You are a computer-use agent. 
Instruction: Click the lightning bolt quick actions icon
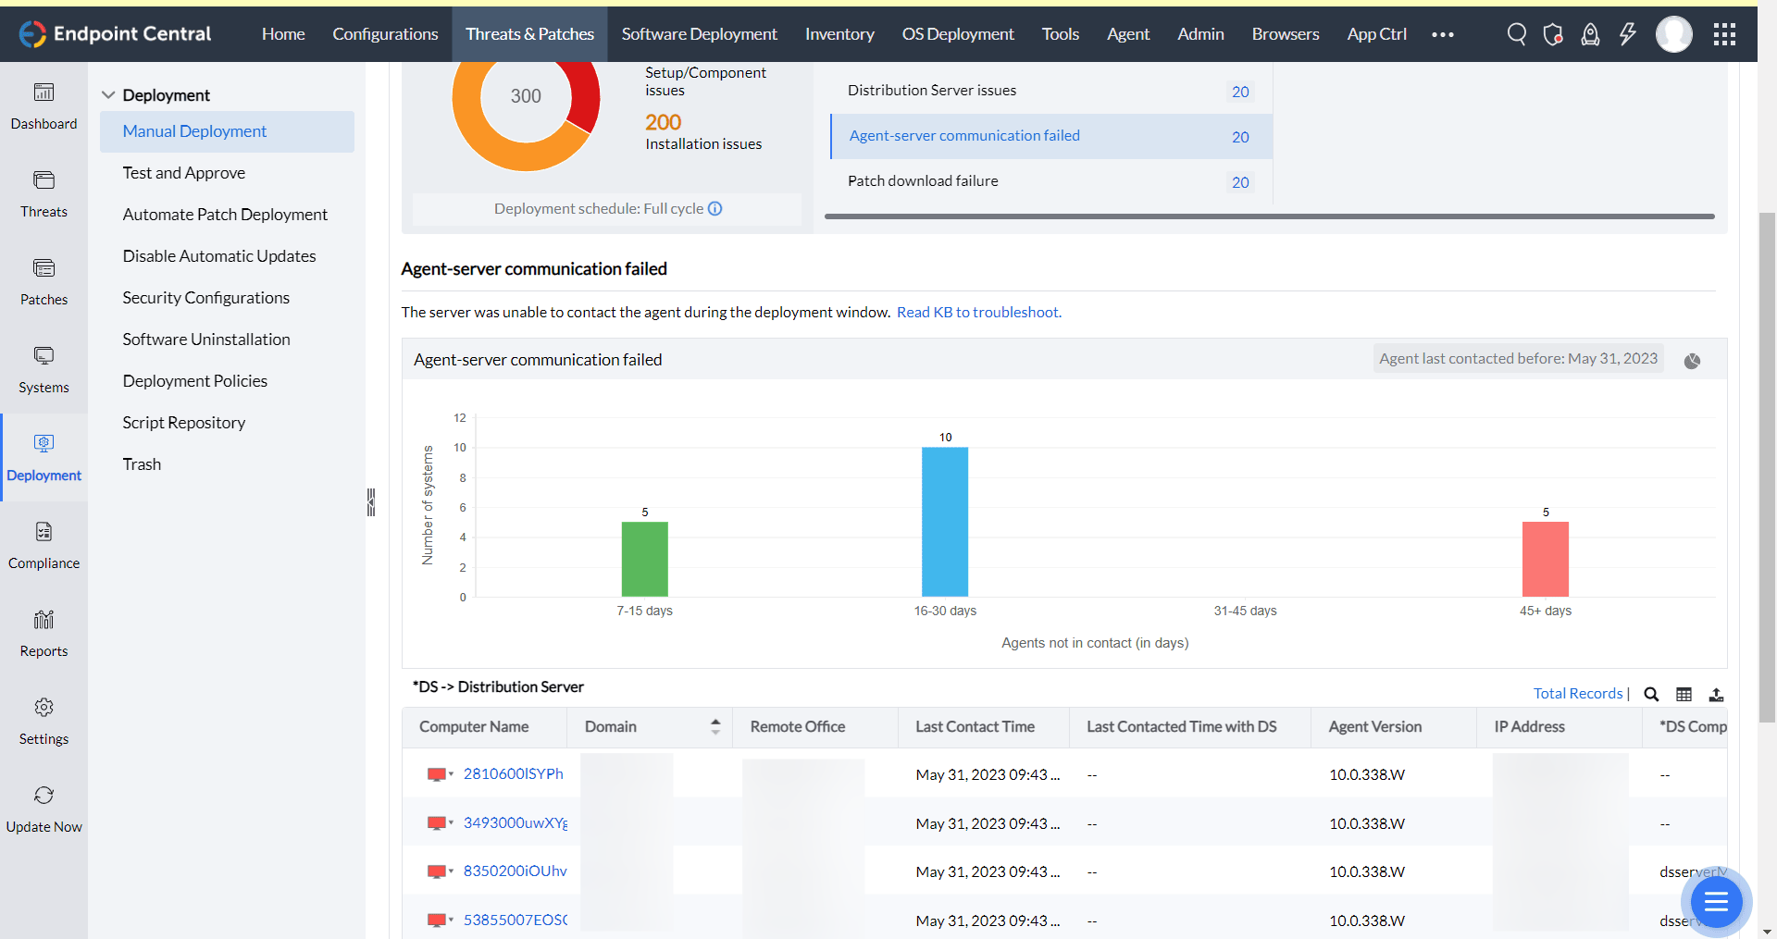pos(1627,34)
